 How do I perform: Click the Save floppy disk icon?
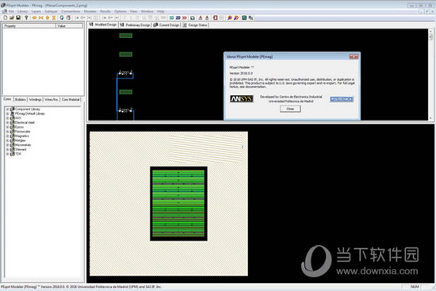pyautogui.click(x=18, y=17)
